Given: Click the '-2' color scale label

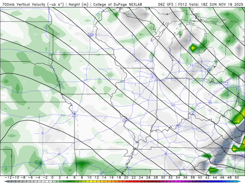Looking at the screenshot, I should 45,178.
